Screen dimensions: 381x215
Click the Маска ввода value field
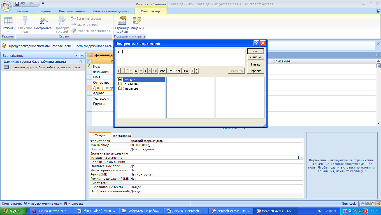tap(217, 145)
